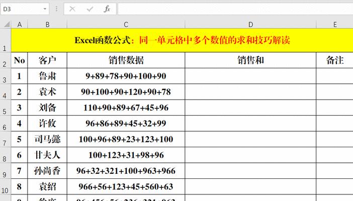Select customer cell '司马懿'
This screenshot has height=201, width=353.
click(x=47, y=139)
